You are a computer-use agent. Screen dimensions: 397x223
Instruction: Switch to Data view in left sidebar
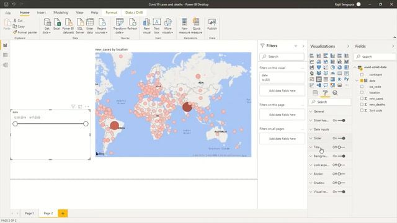pos(5,55)
